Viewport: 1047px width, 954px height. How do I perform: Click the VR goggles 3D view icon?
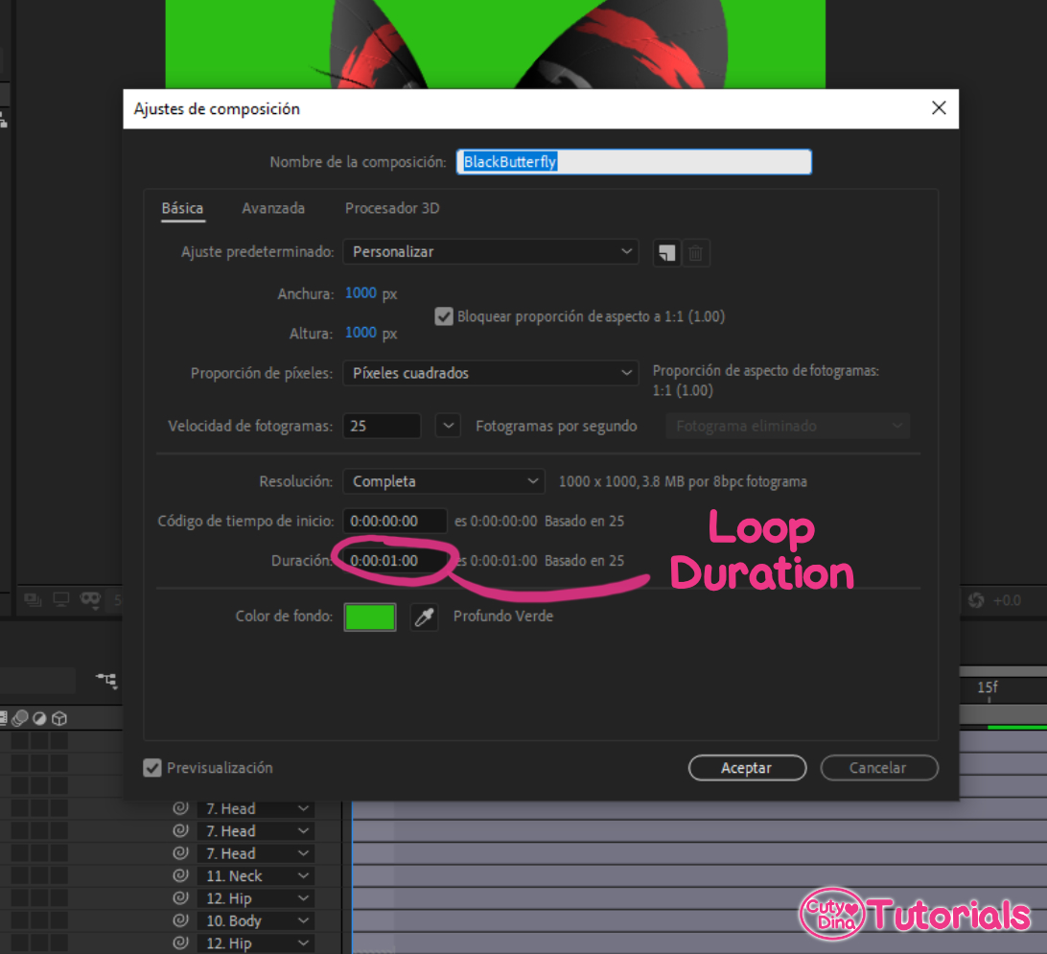coord(90,597)
